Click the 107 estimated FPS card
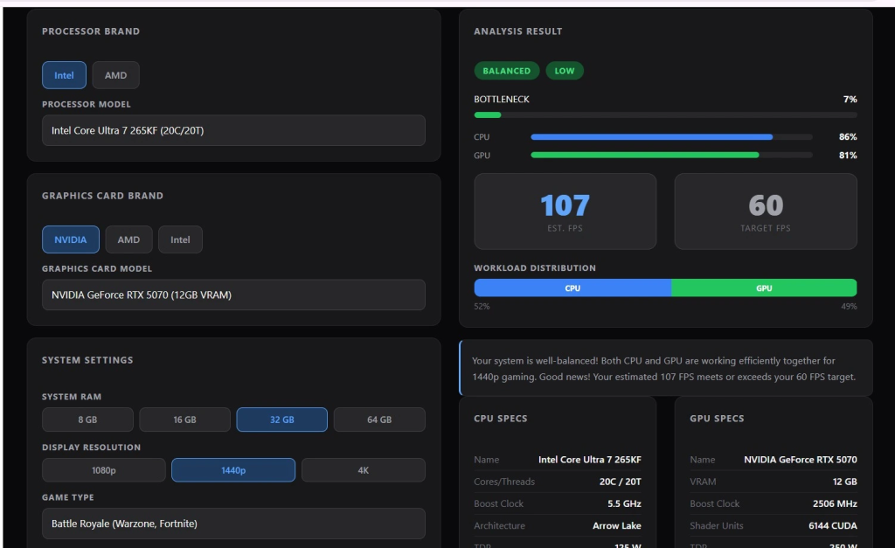The image size is (895, 548). click(565, 212)
